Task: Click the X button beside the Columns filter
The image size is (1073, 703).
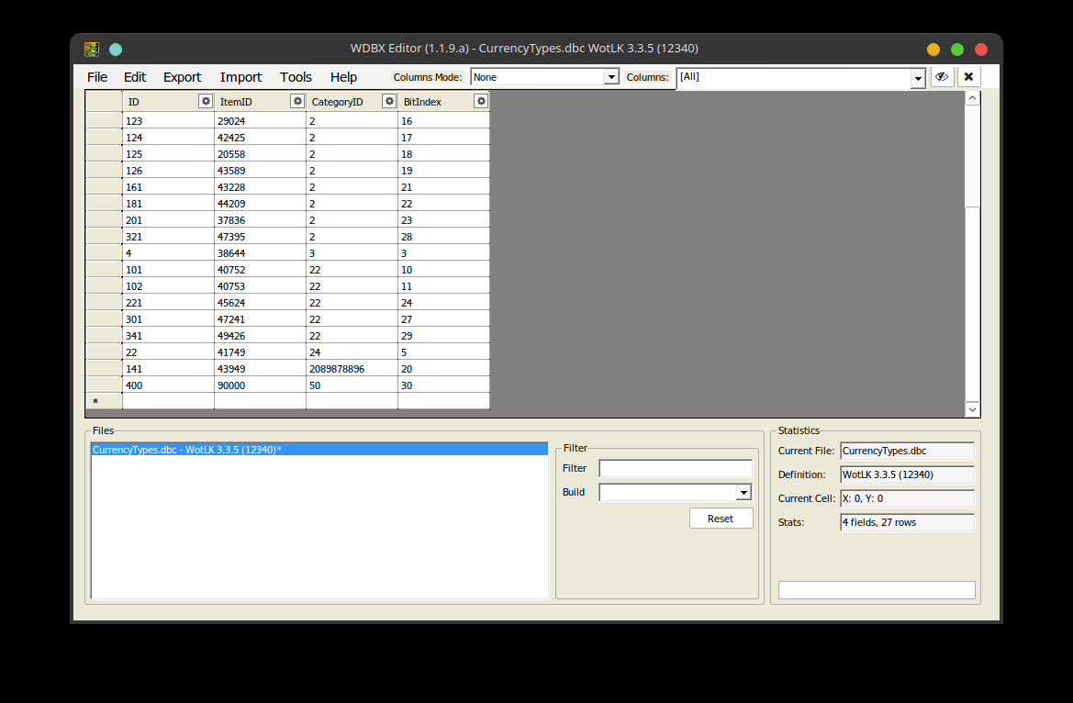Action: (x=968, y=77)
